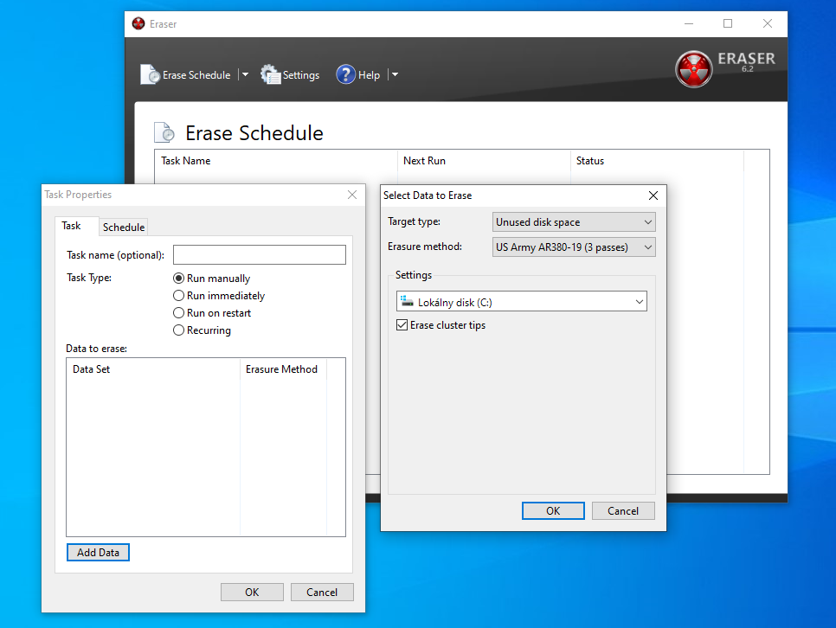The width and height of the screenshot is (836, 628).
Task: Open the Lokálny disk (C:) drive dropdown
Action: click(x=521, y=302)
